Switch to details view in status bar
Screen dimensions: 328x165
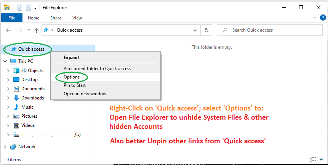[313, 159]
